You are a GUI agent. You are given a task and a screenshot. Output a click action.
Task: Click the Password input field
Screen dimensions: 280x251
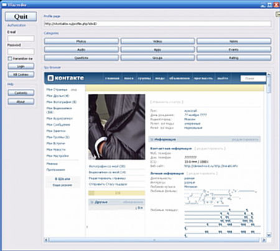21,52
